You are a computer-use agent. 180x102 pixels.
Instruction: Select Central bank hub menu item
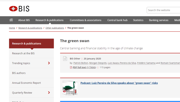118,20
